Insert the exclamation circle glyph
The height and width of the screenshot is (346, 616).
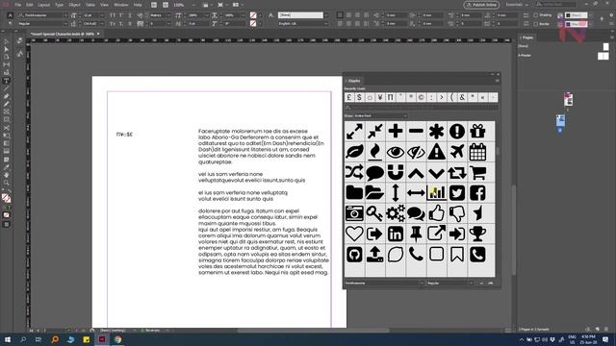[457, 131]
